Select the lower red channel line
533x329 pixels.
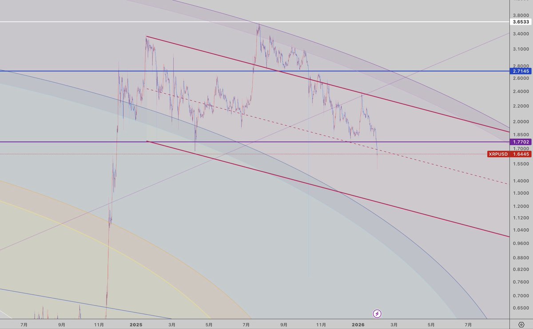click(x=328, y=189)
